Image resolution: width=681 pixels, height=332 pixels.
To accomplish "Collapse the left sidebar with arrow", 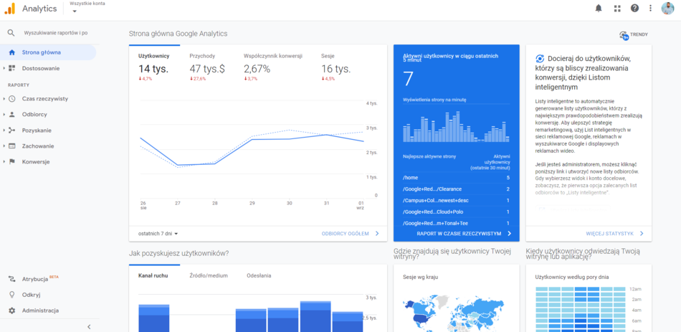I will pos(89,326).
